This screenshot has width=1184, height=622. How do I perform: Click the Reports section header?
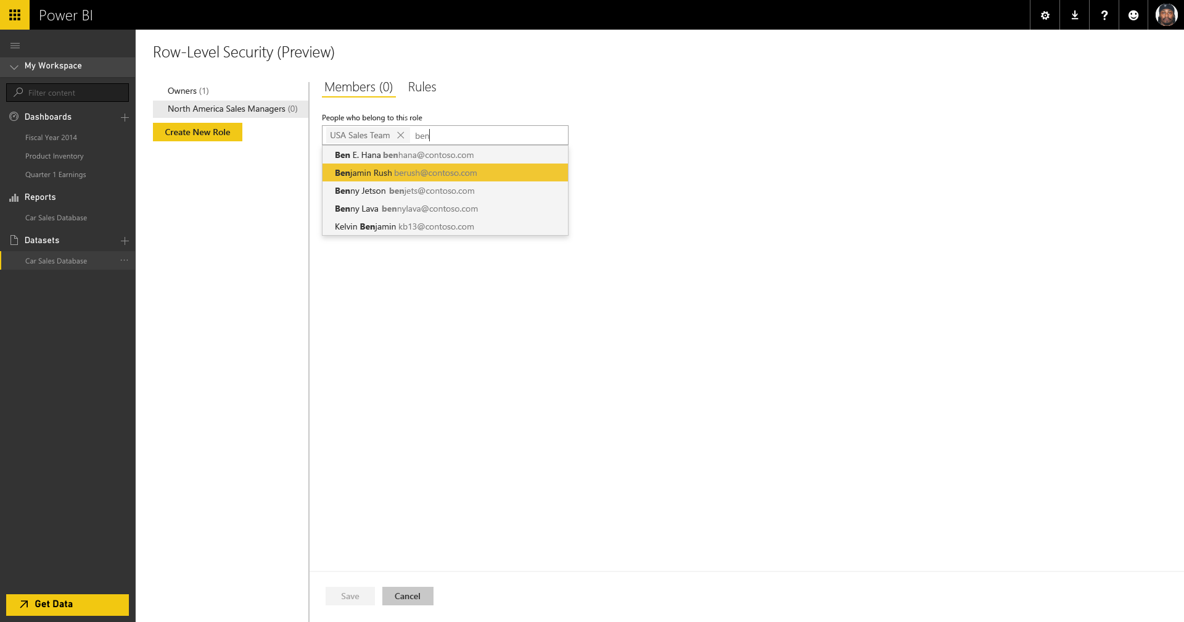40,197
